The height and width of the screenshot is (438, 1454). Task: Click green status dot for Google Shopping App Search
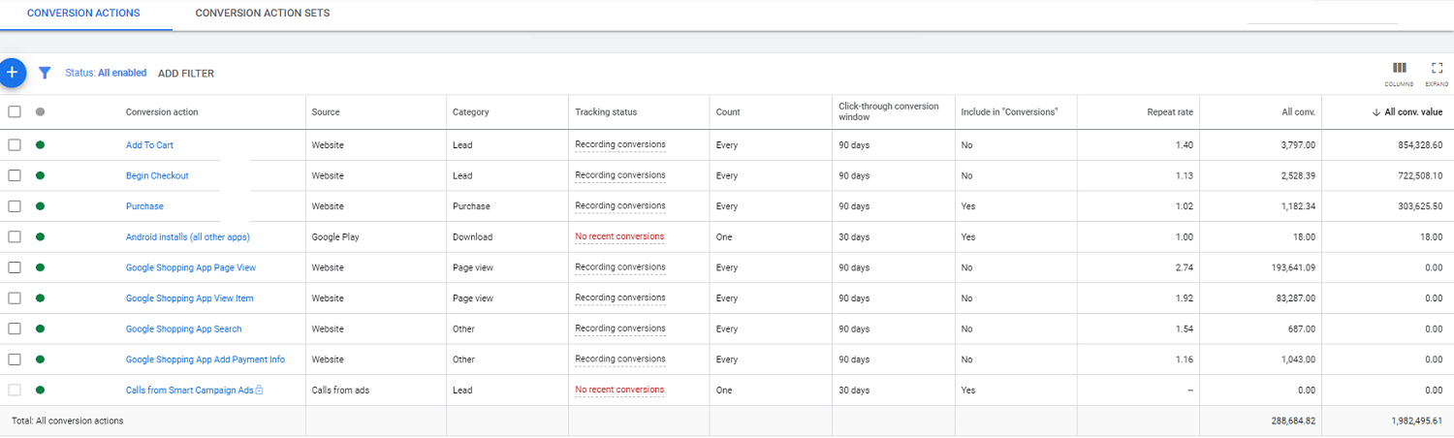(40, 328)
